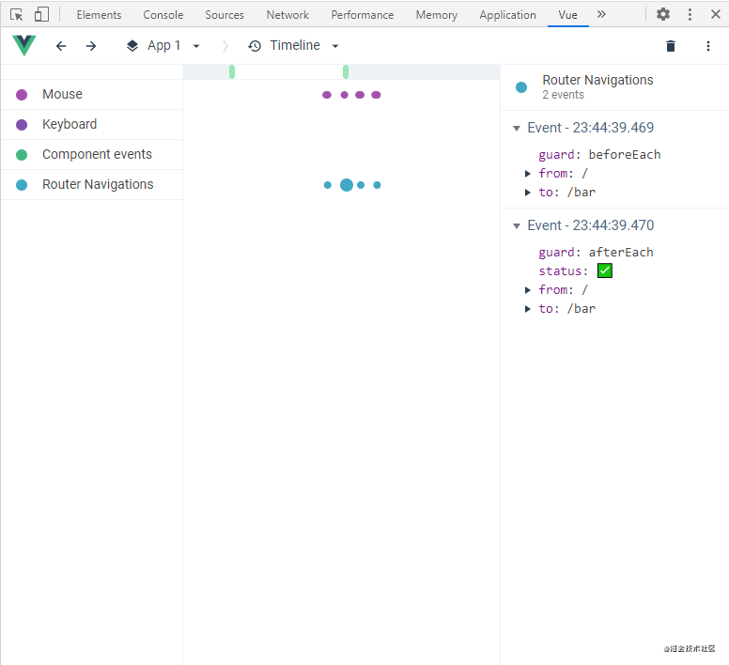Click the right green timeline range handle

tap(346, 72)
